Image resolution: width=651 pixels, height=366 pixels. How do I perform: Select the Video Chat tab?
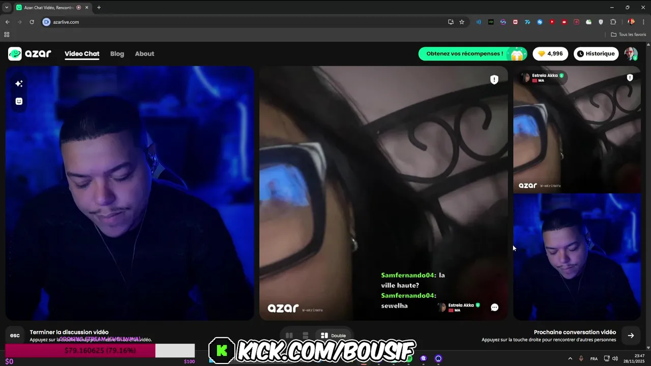tap(82, 54)
